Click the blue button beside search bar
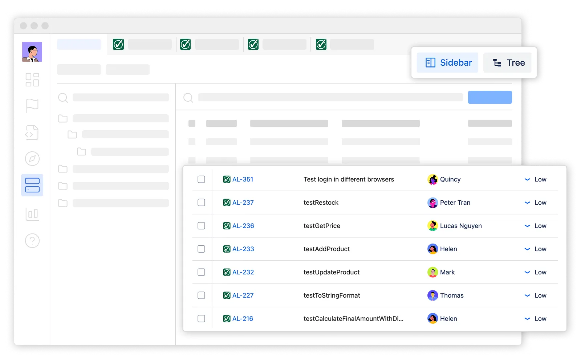Viewport: 581px width, 363px height. click(x=490, y=97)
